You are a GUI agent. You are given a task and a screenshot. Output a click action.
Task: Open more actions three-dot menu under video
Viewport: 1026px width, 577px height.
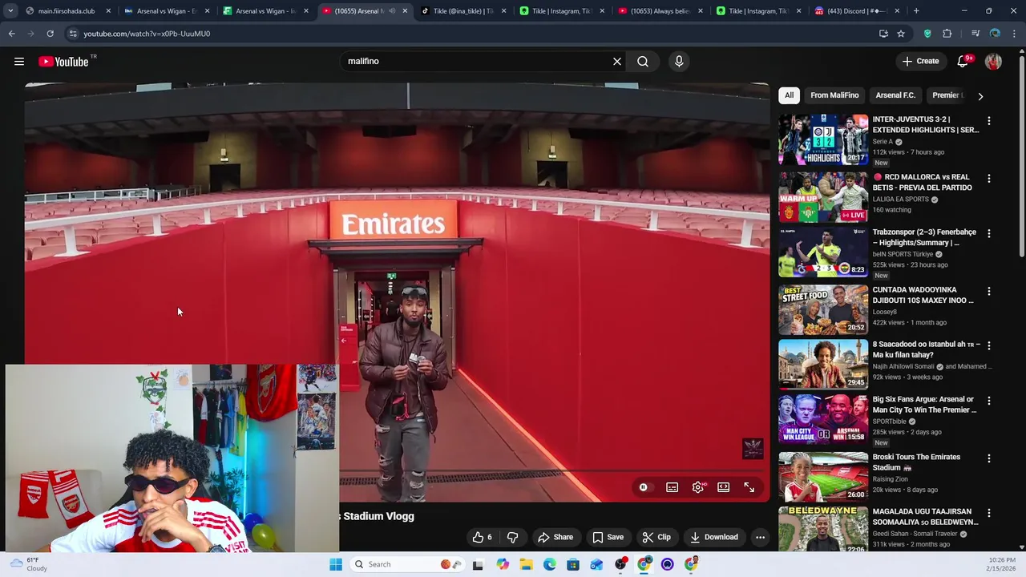760,538
